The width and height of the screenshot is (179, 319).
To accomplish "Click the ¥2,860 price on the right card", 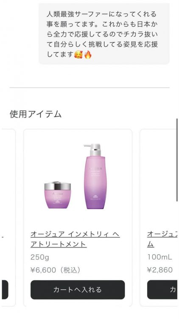I will coord(160,270).
